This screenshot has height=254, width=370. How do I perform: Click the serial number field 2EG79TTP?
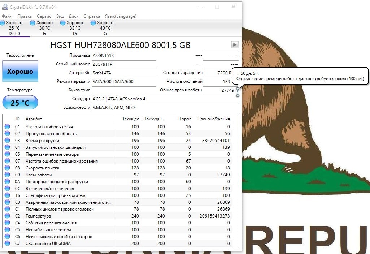tap(124, 64)
